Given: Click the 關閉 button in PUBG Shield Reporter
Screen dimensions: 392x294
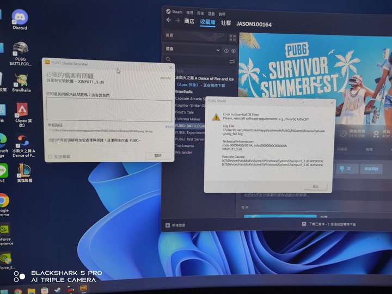Looking at the screenshot, I should (x=158, y=156).
